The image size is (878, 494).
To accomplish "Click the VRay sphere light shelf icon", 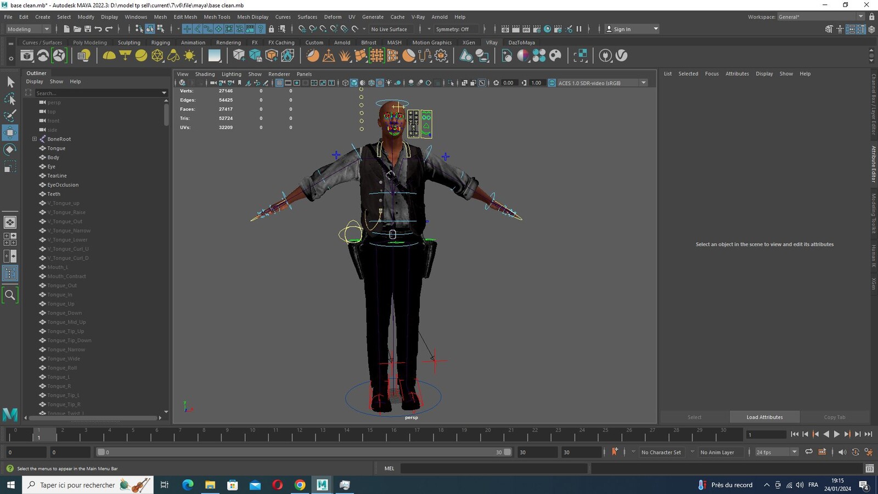I will pos(142,55).
